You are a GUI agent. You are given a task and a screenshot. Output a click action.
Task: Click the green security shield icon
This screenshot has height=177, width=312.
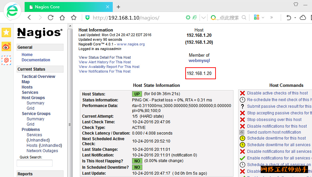pyautogui.click(x=87, y=18)
